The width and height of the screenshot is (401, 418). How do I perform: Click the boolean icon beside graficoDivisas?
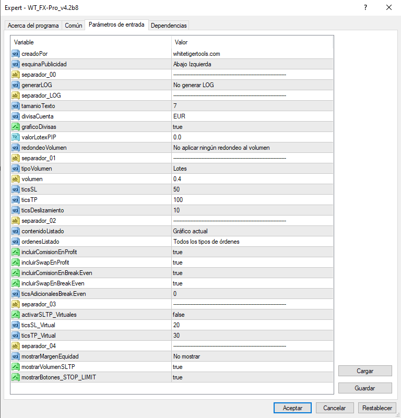16,127
